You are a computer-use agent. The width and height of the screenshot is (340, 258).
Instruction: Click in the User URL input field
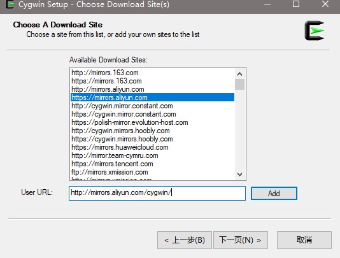pos(157,193)
